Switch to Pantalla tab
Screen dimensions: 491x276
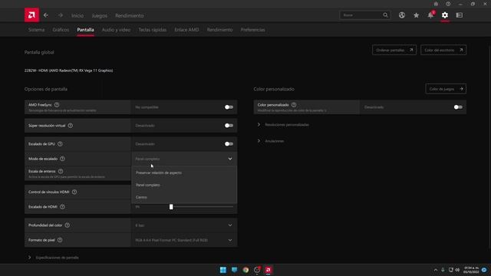(x=85, y=30)
